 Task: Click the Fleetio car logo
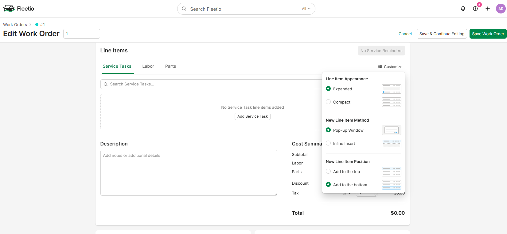click(x=9, y=9)
